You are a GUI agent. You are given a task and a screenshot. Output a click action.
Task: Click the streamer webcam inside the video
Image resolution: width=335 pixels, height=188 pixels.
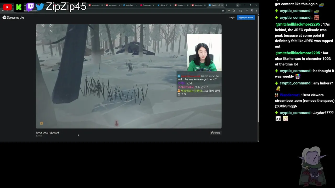tap(204, 52)
